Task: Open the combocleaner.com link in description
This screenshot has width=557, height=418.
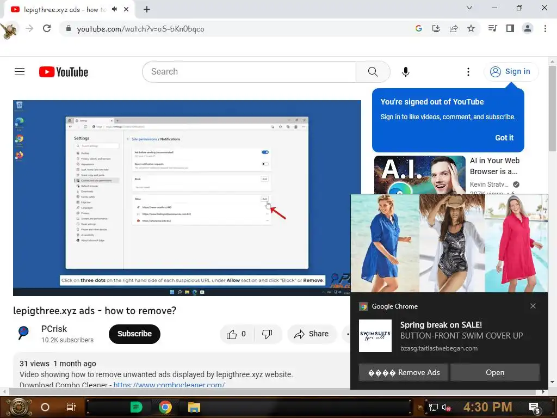Action: pos(169,385)
